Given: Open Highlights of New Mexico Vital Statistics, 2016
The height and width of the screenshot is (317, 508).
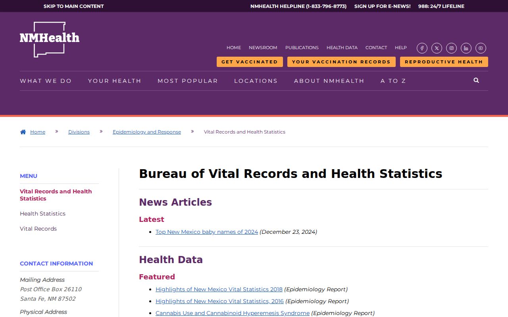Looking at the screenshot, I should point(219,301).
